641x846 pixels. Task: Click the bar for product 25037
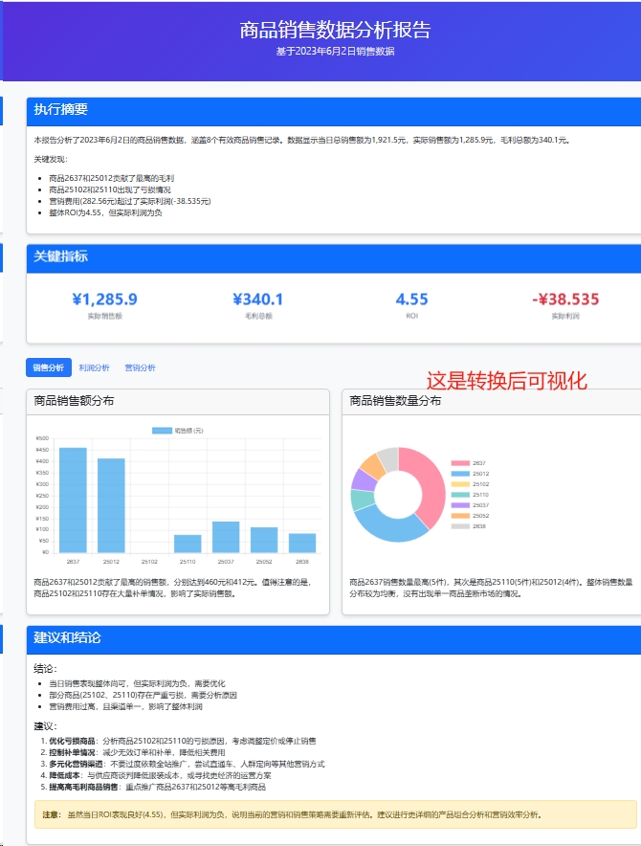point(226,537)
